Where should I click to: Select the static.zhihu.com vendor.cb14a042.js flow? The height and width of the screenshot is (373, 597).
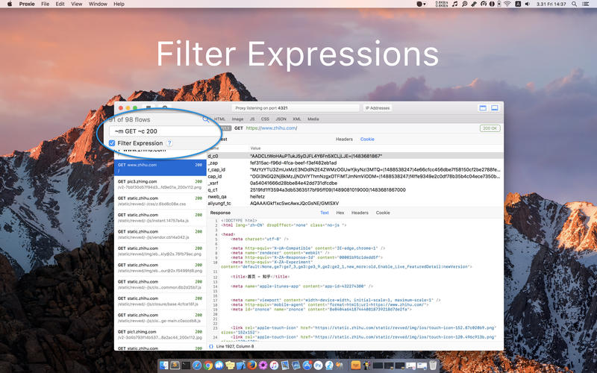[x=160, y=234]
